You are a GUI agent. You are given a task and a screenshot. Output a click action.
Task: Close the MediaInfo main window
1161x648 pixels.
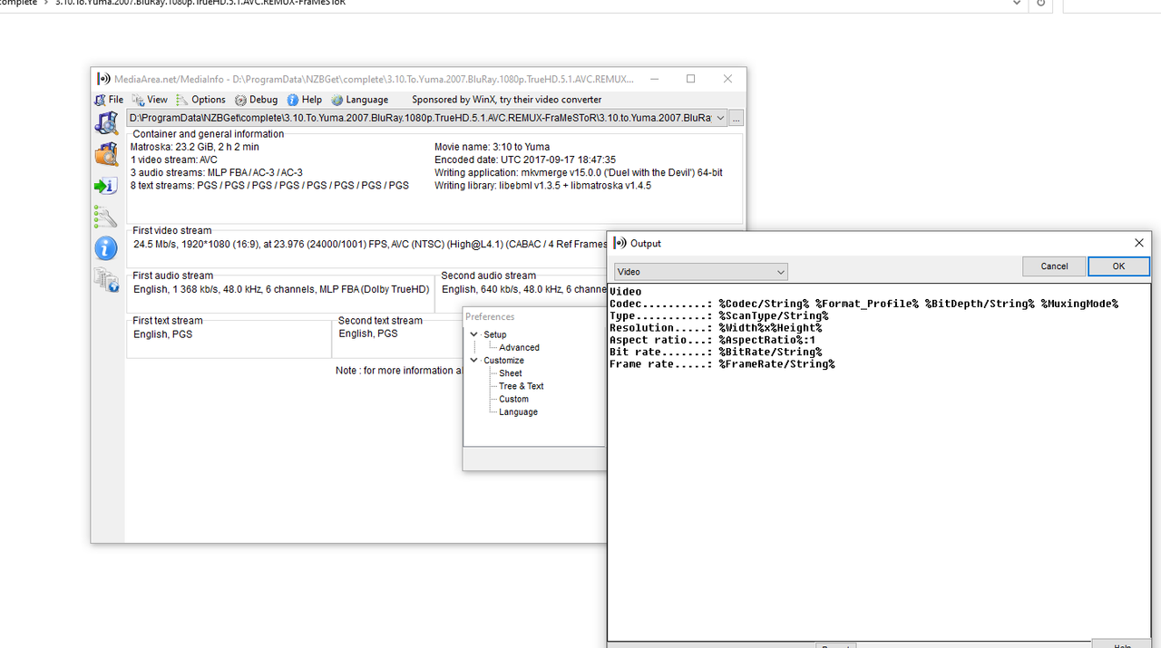(x=727, y=79)
